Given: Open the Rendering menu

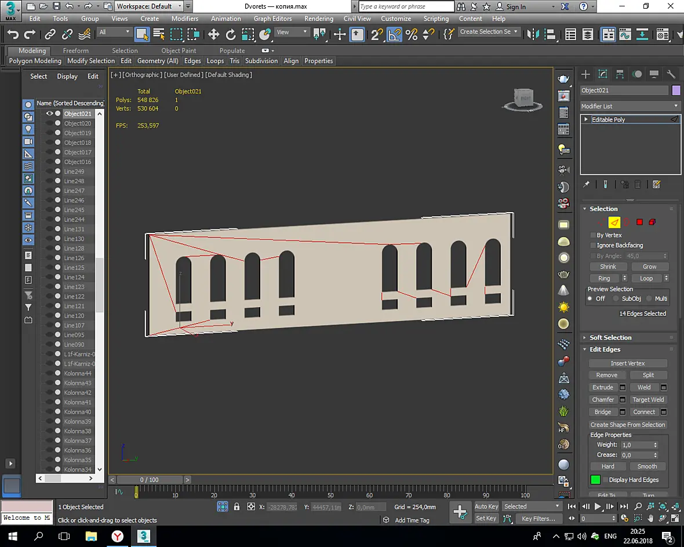Looking at the screenshot, I should coord(318,19).
